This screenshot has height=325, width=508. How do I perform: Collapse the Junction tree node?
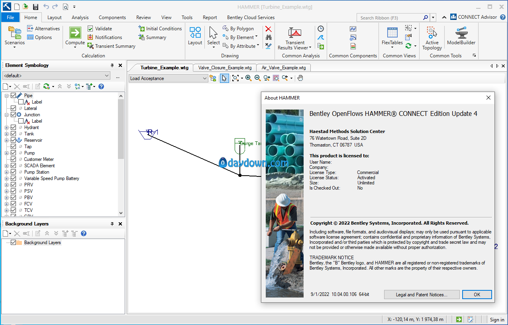click(x=6, y=115)
